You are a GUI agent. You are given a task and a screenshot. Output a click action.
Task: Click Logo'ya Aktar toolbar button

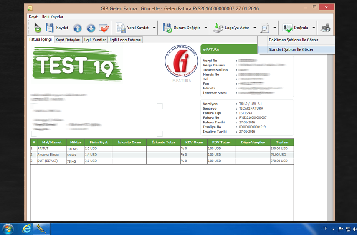(231, 28)
